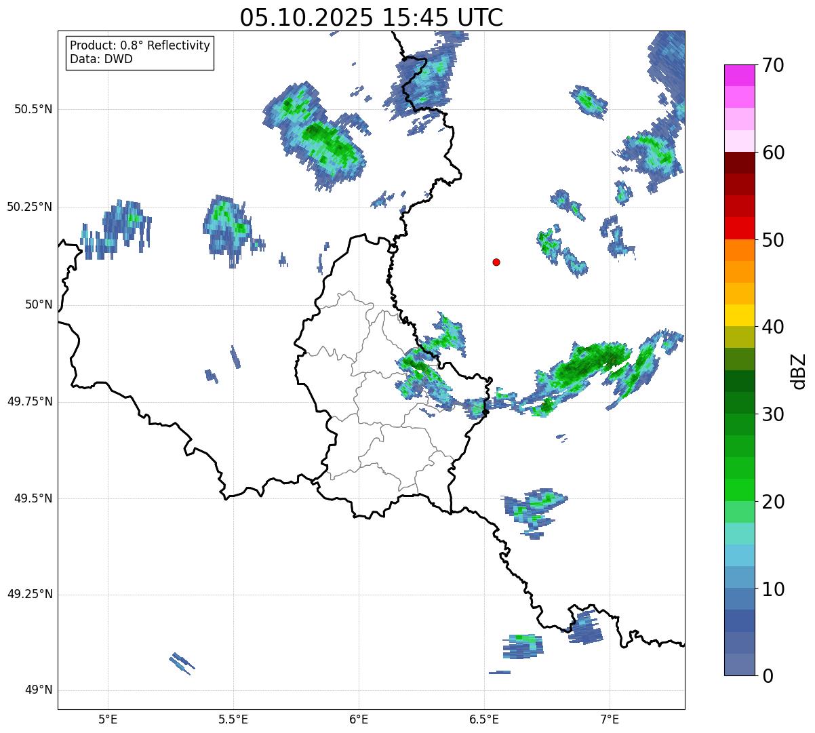Click the latitude label 50.5°N
The width and height of the screenshot is (815, 733).
tap(33, 109)
